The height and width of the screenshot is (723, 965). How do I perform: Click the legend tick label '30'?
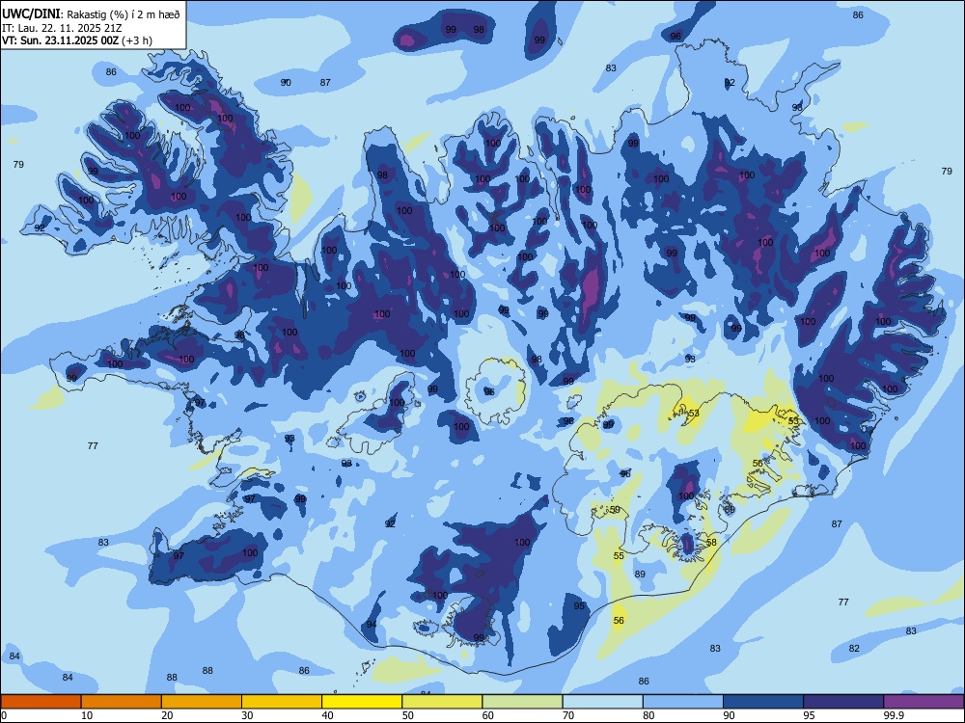tap(247, 715)
